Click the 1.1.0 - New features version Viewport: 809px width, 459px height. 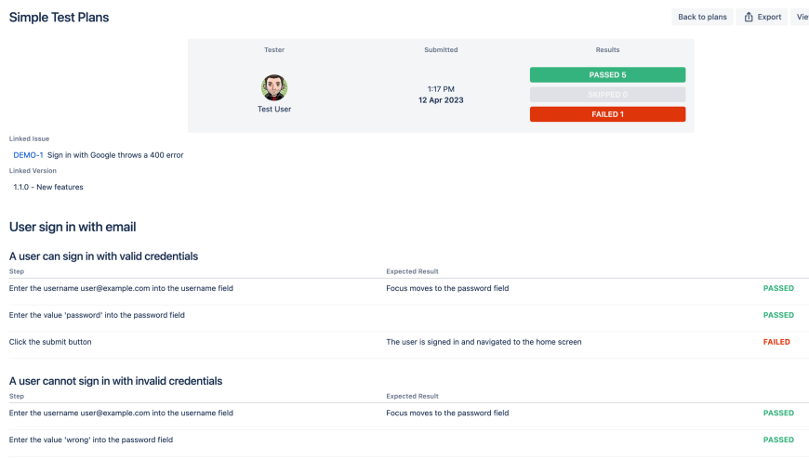(48, 187)
